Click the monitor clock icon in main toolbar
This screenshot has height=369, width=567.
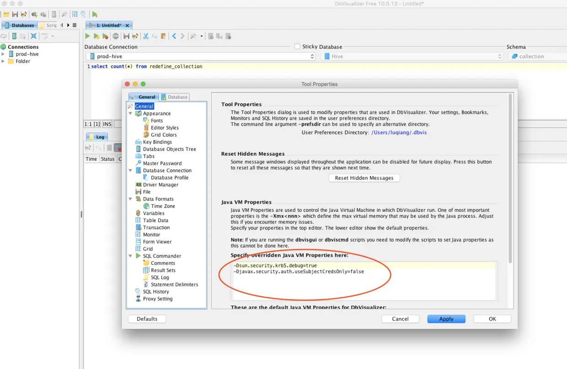[83, 15]
